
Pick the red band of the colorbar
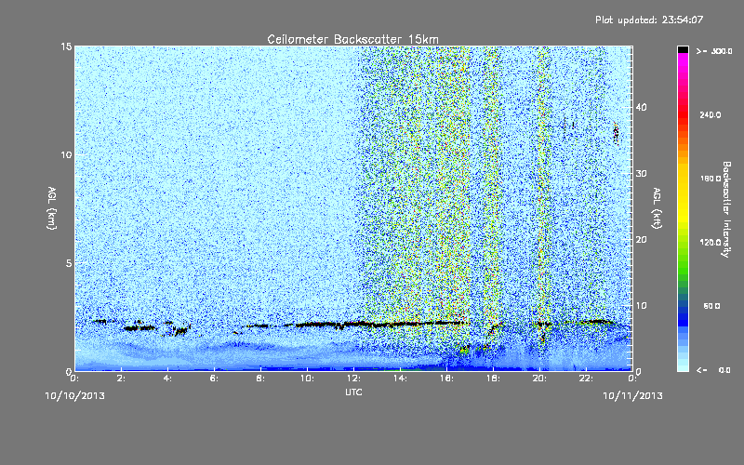click(683, 116)
